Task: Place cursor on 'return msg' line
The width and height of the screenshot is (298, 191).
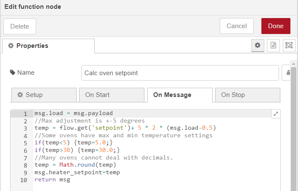Action: pyautogui.click(x=52, y=180)
